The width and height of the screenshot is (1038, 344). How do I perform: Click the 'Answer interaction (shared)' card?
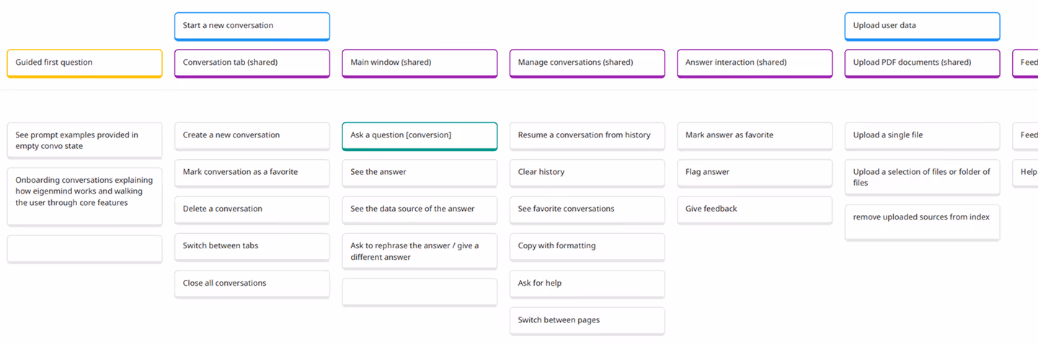click(x=755, y=63)
